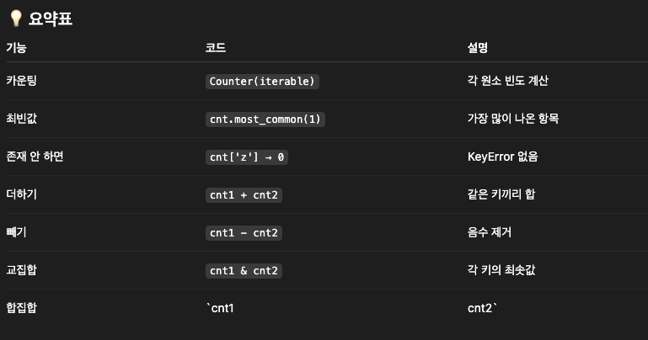Click the cnt1 + cnt2 code snippet
648x340 pixels.
pos(244,195)
